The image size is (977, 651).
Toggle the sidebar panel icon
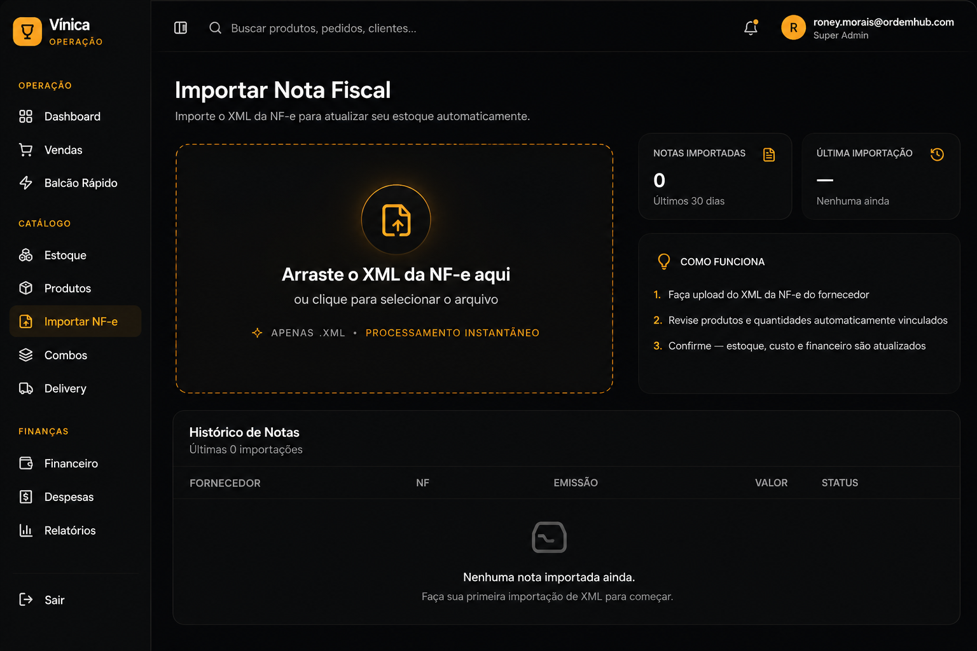coord(181,28)
